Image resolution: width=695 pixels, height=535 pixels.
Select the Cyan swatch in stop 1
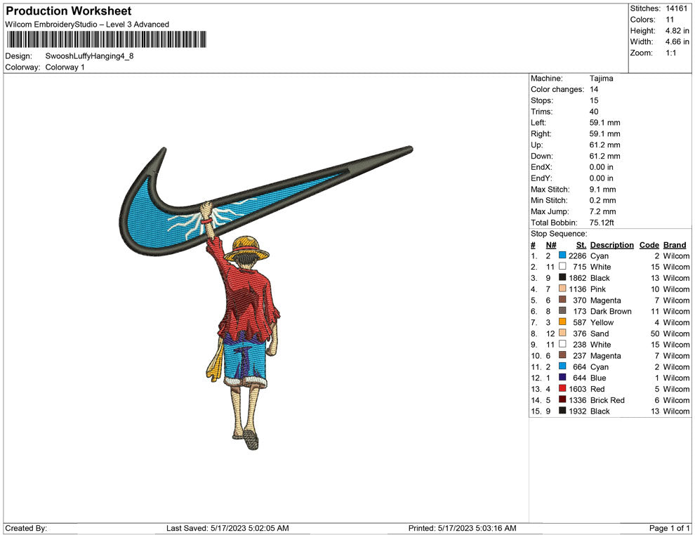(562, 256)
